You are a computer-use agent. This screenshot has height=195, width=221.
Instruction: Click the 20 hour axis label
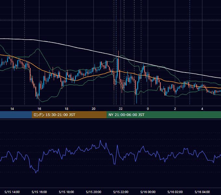tap(94, 109)
